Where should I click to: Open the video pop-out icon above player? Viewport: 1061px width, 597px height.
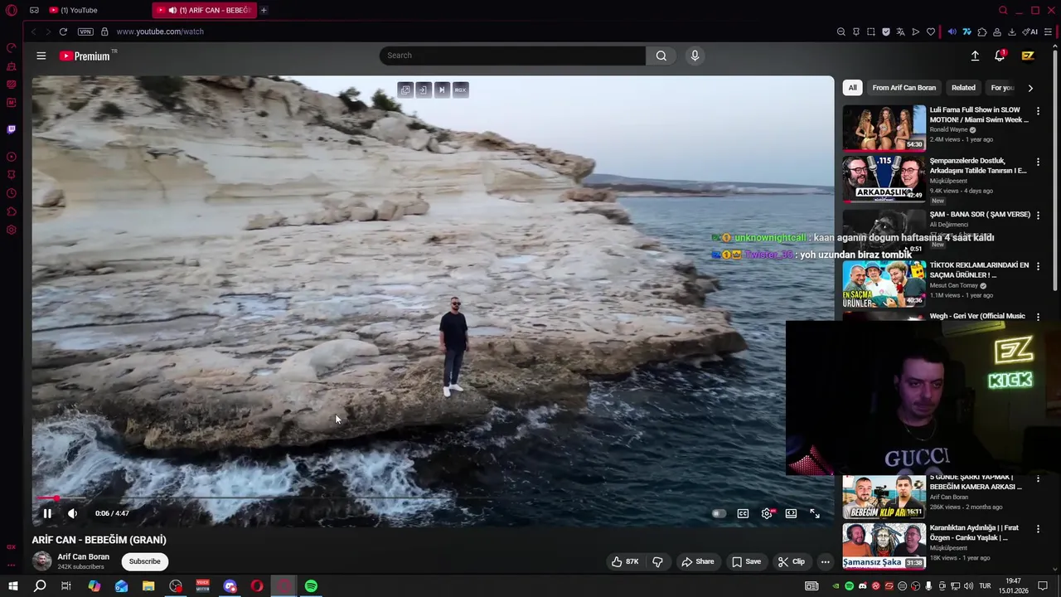pyautogui.click(x=405, y=90)
